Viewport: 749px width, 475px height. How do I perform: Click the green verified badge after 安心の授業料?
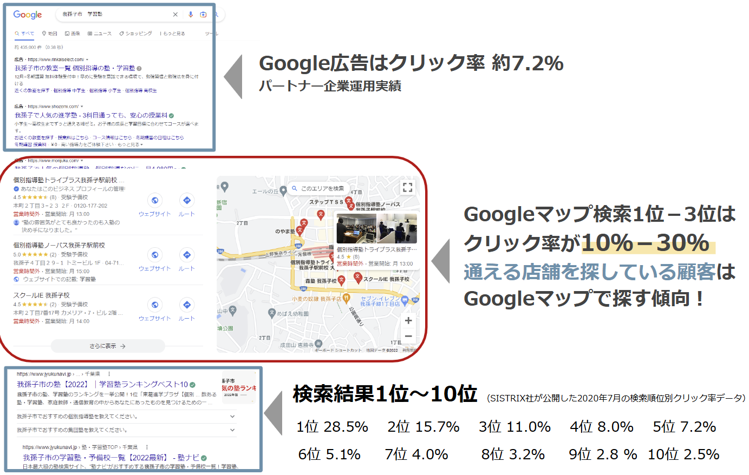(x=171, y=116)
